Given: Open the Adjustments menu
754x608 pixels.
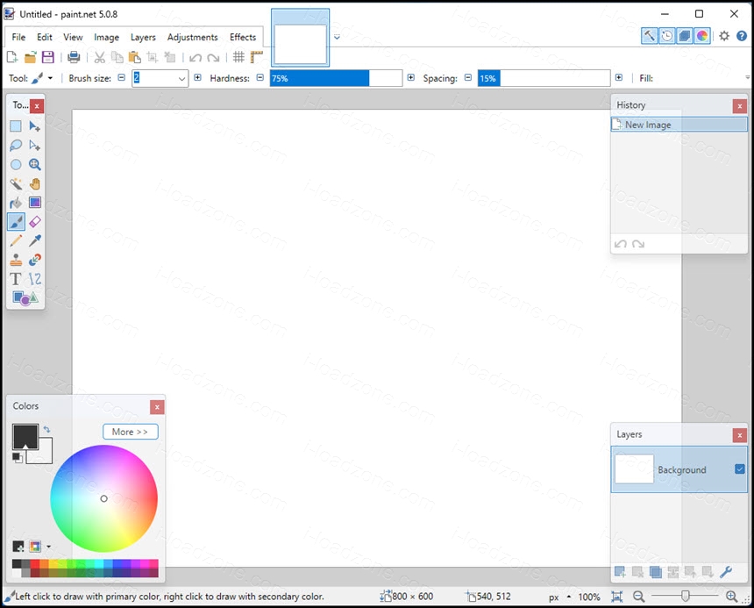Looking at the screenshot, I should pos(192,37).
